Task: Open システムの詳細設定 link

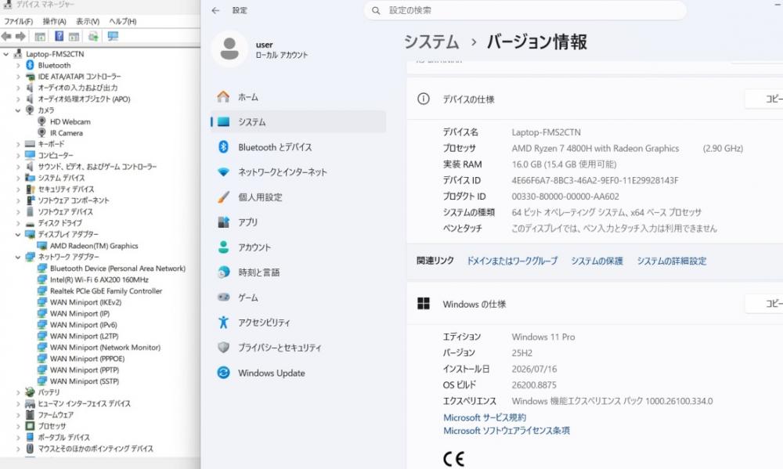Action: click(x=672, y=261)
